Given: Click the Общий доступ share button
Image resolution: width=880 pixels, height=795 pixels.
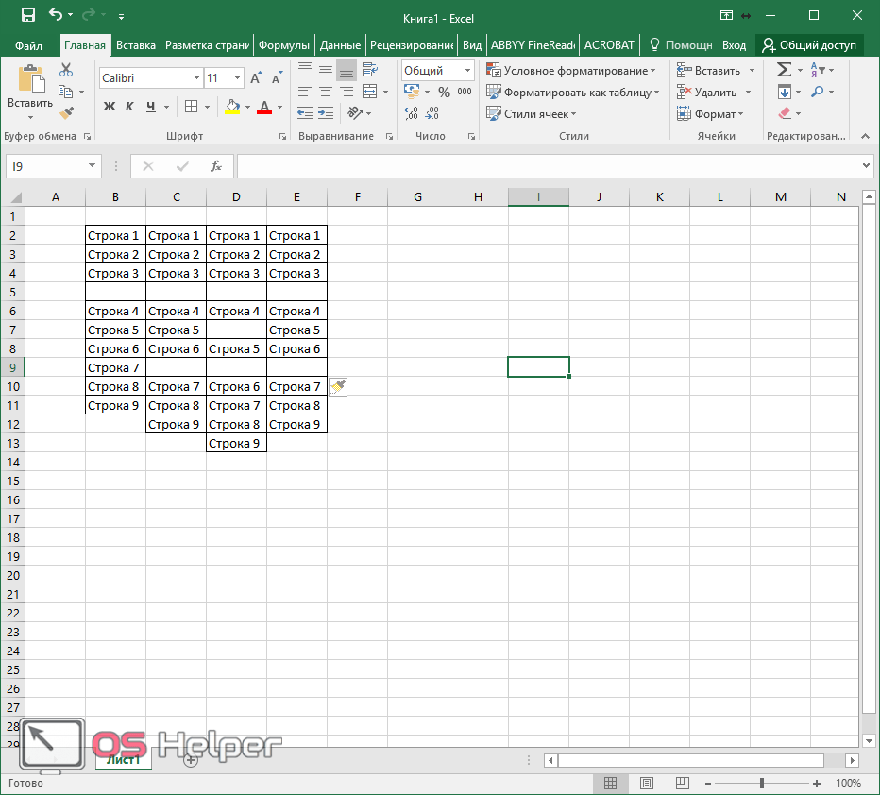Looking at the screenshot, I should pos(809,45).
